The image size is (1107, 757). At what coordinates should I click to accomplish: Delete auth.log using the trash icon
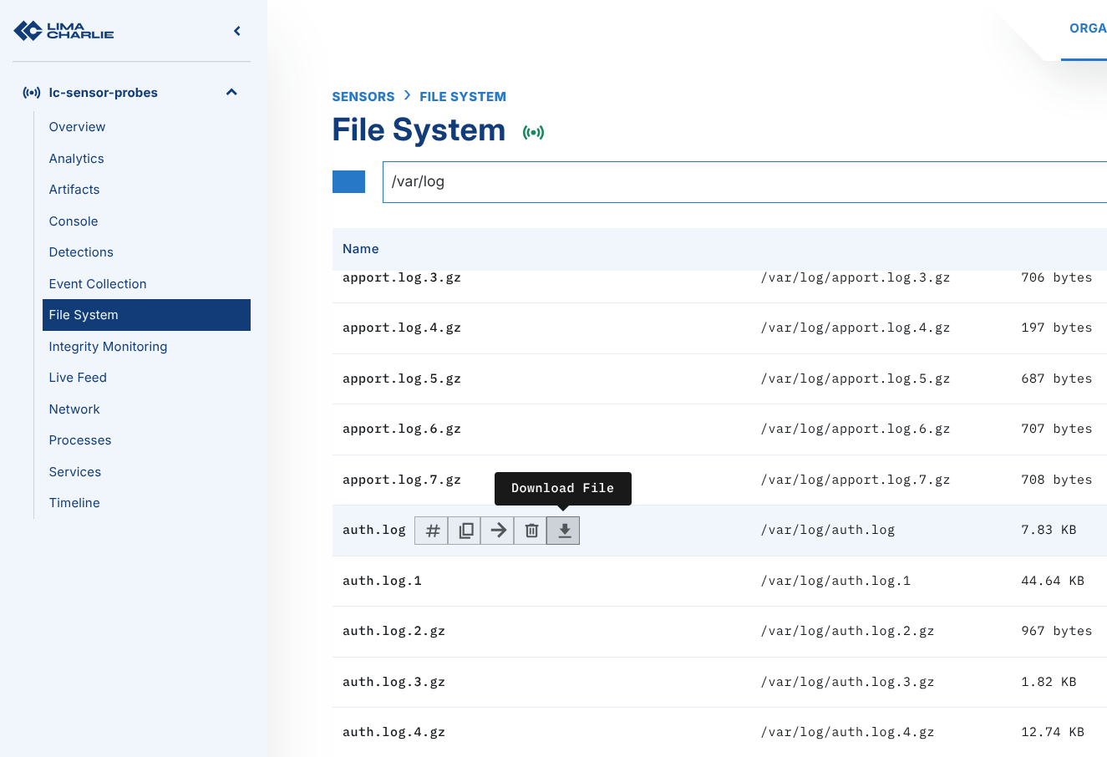[531, 531]
